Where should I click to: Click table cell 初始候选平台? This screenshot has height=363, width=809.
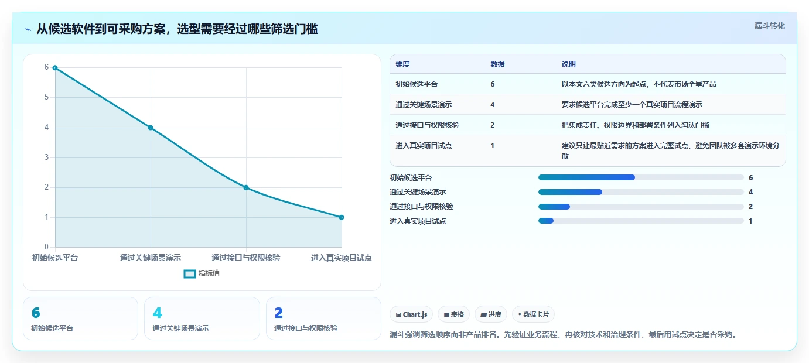pyautogui.click(x=417, y=84)
